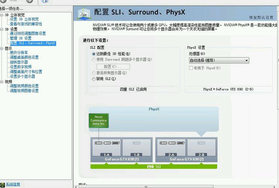The image size is (279, 188).
Task: Open 旋转显示器 page
Action: (x=19, y=62)
